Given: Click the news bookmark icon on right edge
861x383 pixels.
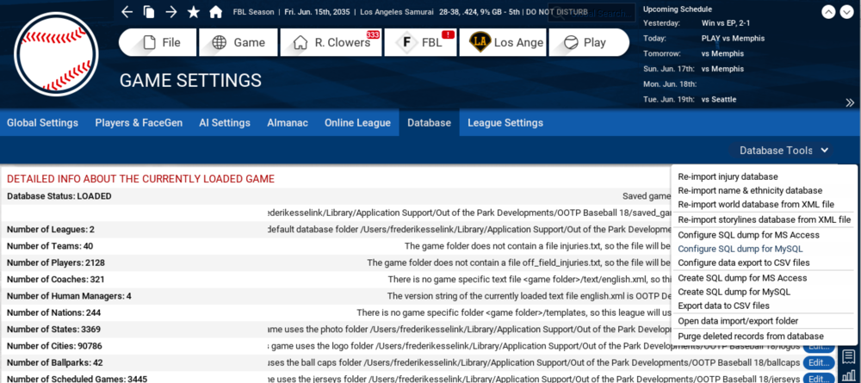Looking at the screenshot, I should pos(849,356).
